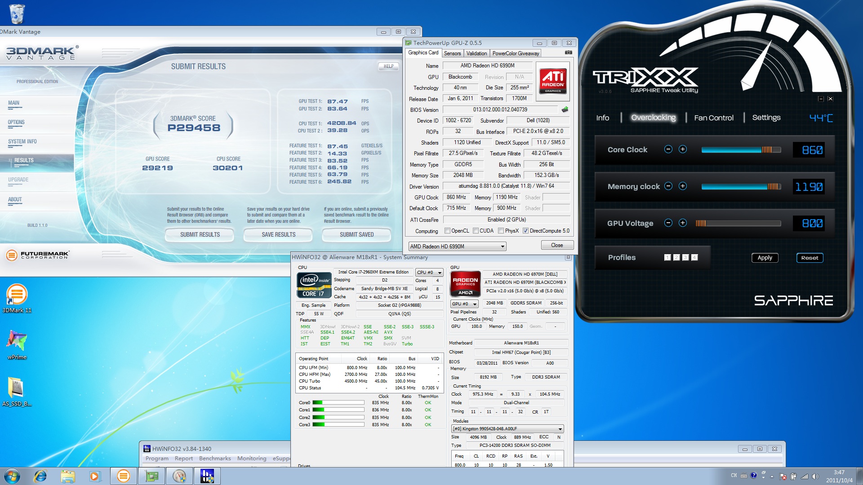The width and height of the screenshot is (863, 485).
Task: Open Benchmarks menu in HWiNFO32
Action: [x=215, y=459]
